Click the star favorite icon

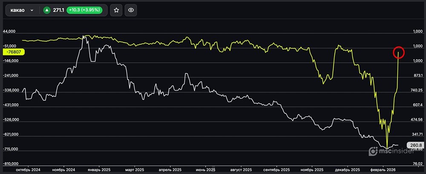(116, 10)
